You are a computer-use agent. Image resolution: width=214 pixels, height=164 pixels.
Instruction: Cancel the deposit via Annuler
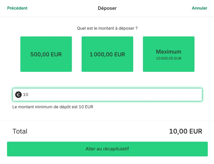click(200, 8)
